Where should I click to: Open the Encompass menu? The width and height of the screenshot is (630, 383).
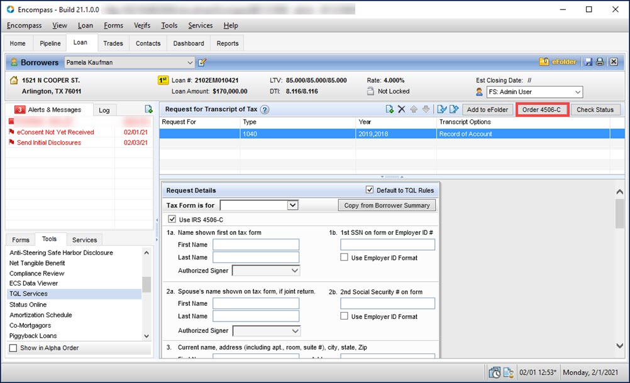point(24,25)
